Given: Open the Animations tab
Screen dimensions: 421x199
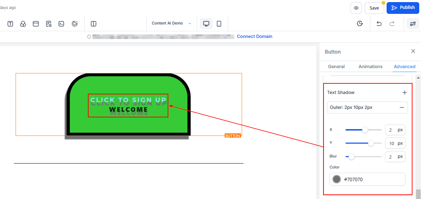Looking at the screenshot, I should click(370, 67).
